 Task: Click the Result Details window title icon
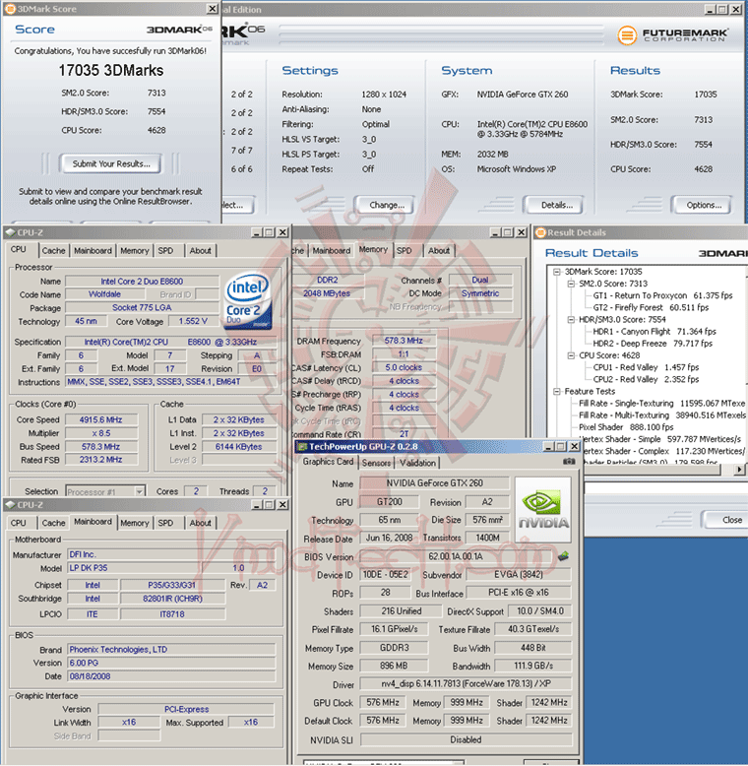coord(540,232)
